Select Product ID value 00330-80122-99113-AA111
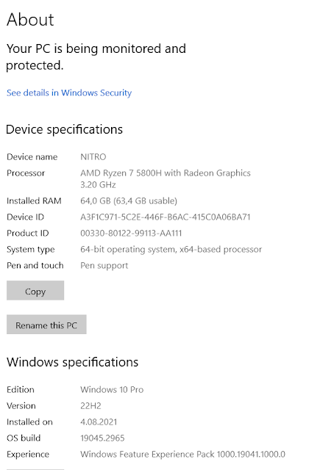Viewport: 331px width, 470px height. (131, 234)
